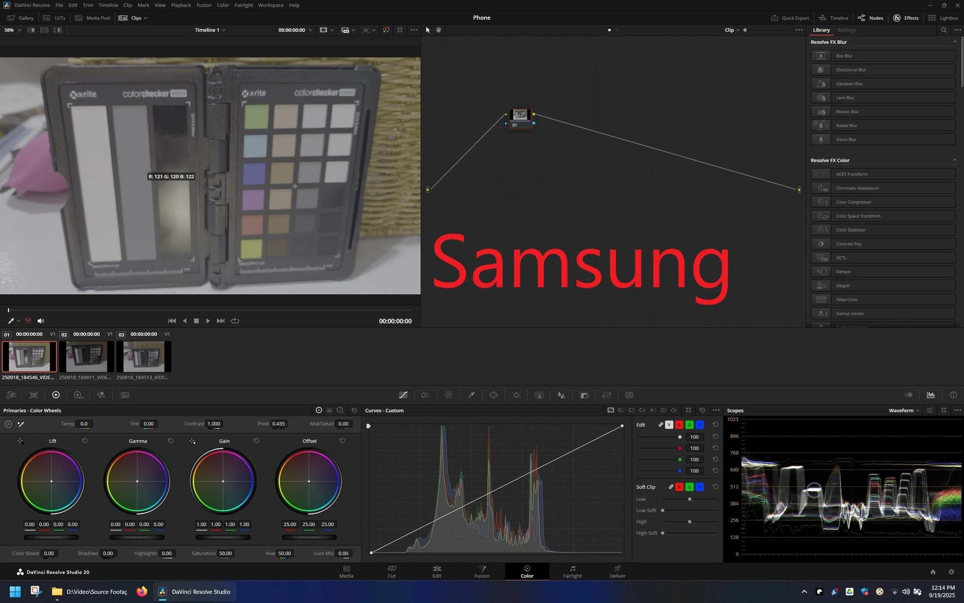Open the Curves palette icon
This screenshot has height=603, width=964.
pyautogui.click(x=403, y=395)
